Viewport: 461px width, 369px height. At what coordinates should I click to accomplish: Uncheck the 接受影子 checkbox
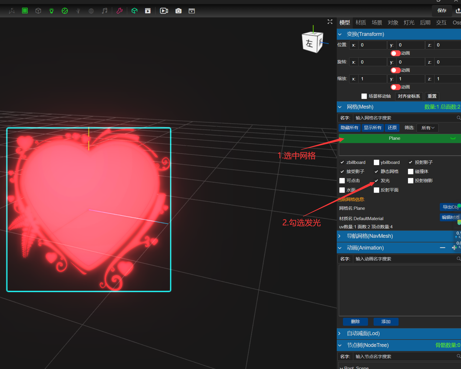pyautogui.click(x=342, y=172)
